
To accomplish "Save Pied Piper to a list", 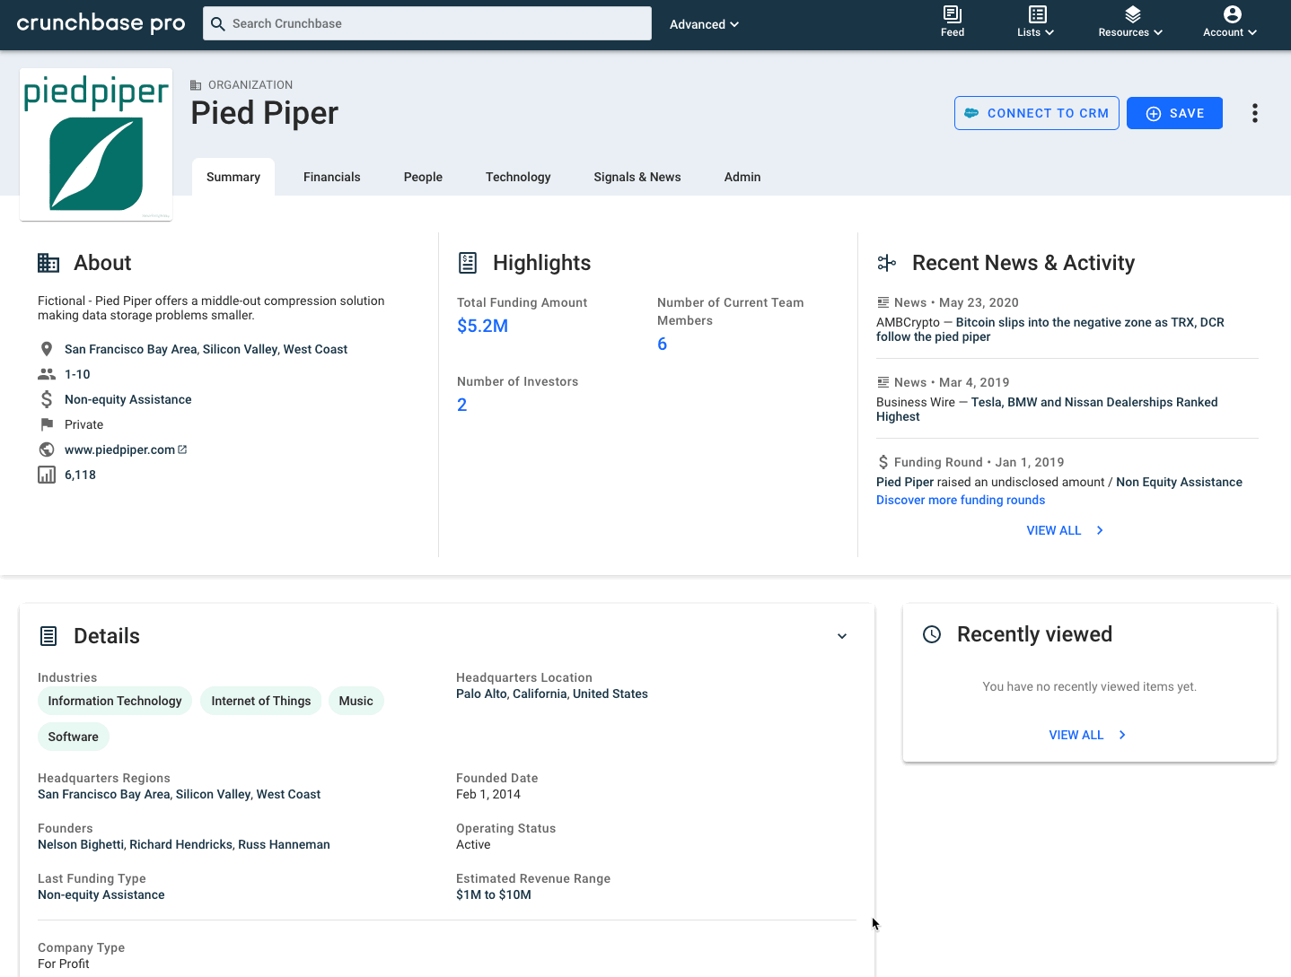I will tap(1174, 113).
